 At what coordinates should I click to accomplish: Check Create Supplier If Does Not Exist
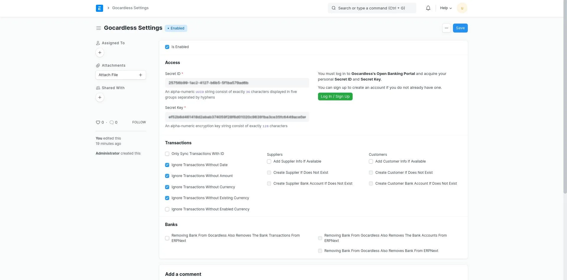pyautogui.click(x=269, y=173)
